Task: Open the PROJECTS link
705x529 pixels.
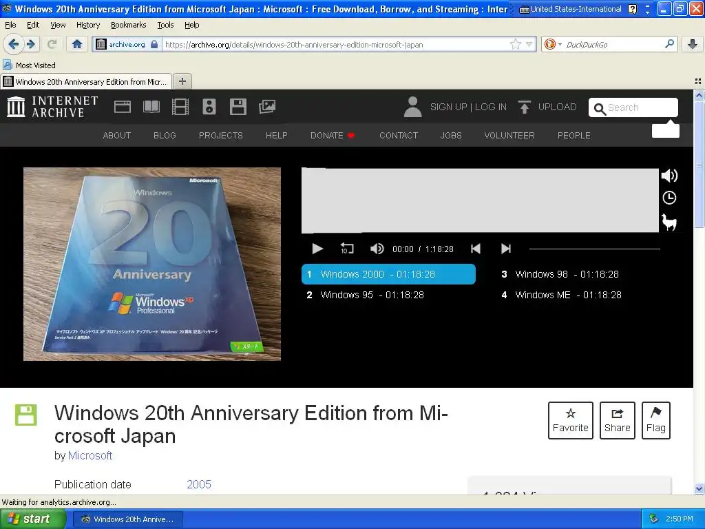Action: tap(221, 136)
